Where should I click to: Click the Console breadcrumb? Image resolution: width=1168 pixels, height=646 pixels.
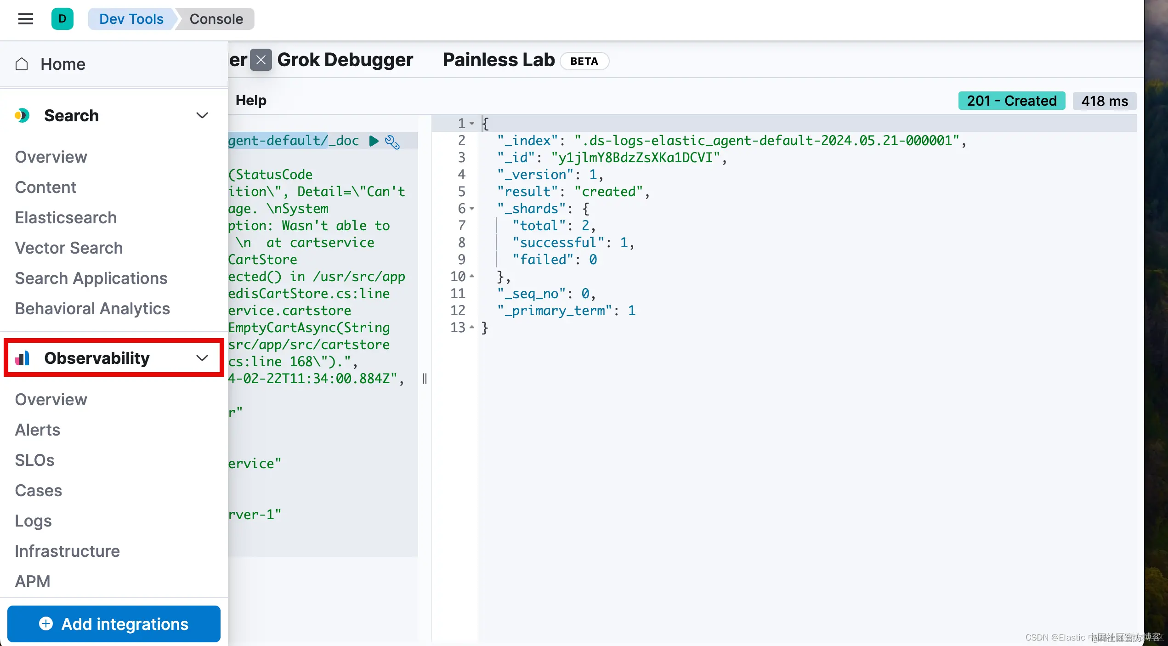[216, 19]
